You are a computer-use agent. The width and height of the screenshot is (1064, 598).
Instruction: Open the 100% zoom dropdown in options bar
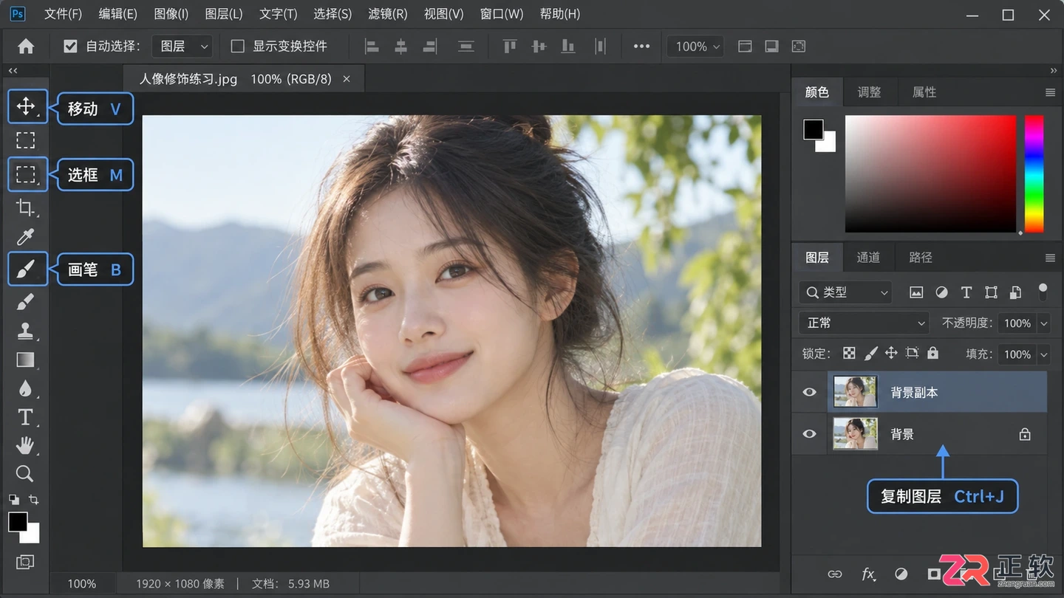[697, 47]
